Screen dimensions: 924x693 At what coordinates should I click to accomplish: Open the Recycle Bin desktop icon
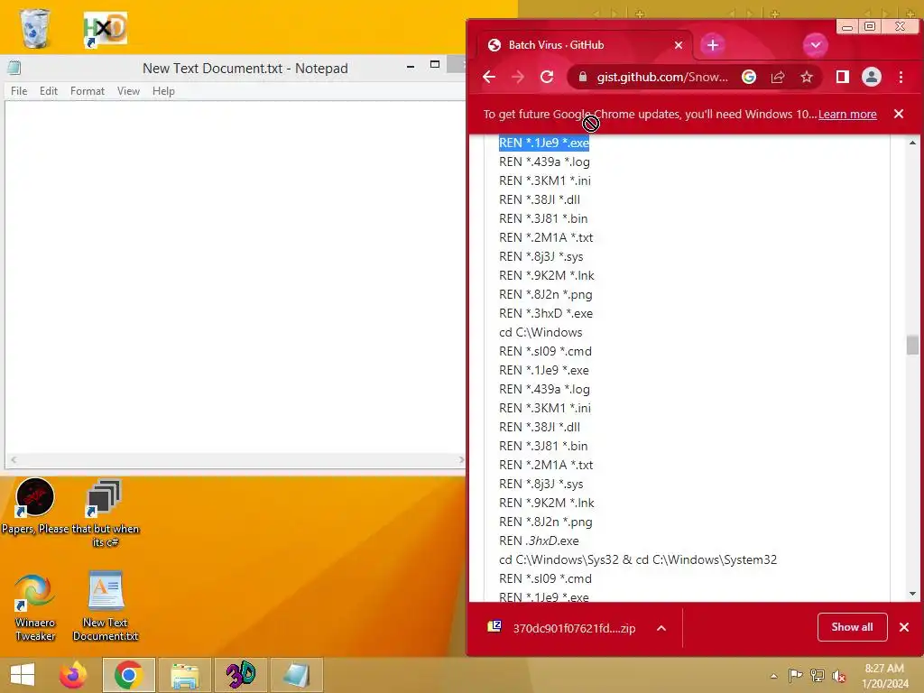click(35, 28)
